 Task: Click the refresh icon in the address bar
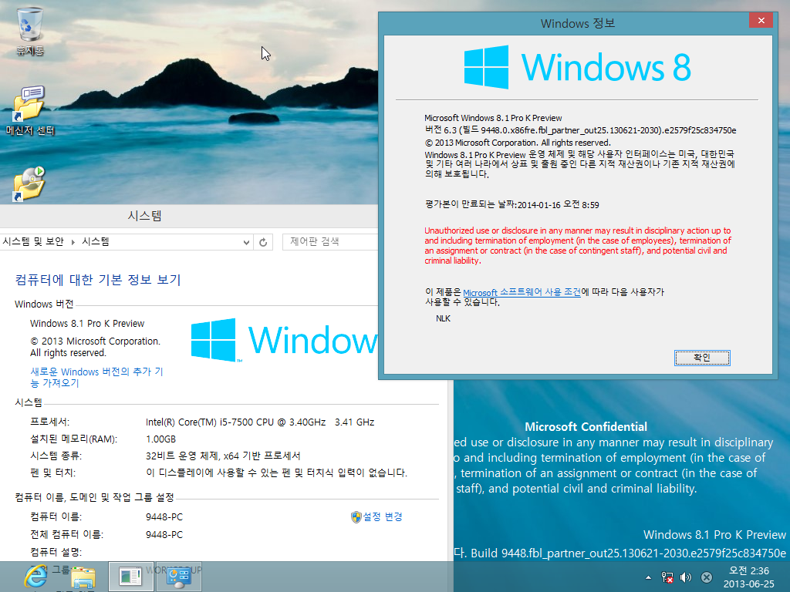(x=263, y=242)
